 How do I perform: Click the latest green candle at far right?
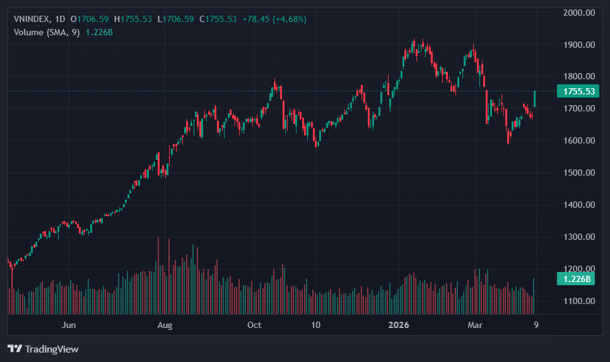point(535,98)
